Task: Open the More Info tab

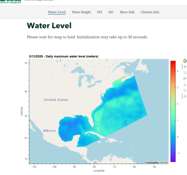Action: coord(127,12)
